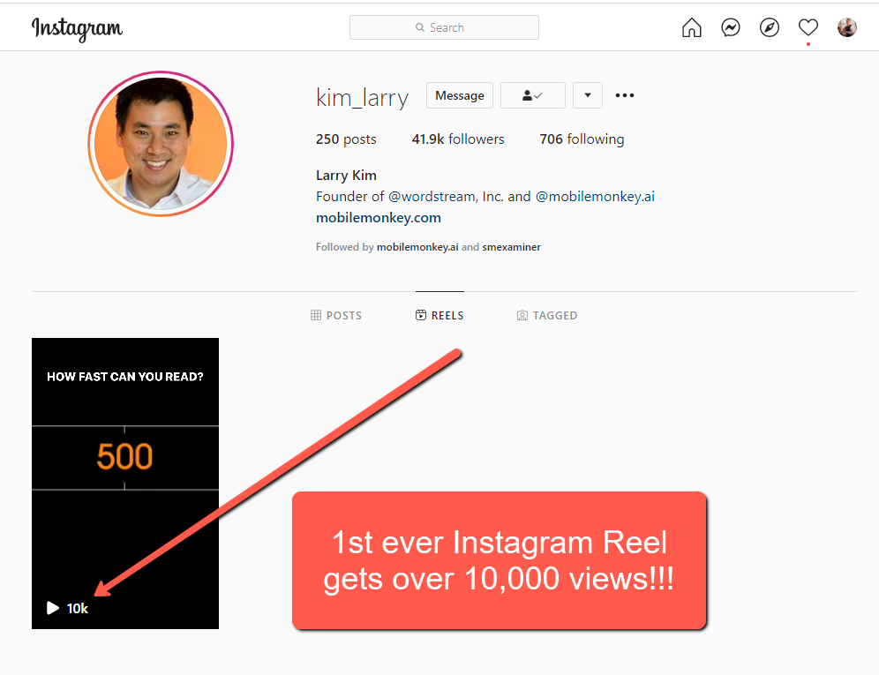Go to the Instagram home feed icon

(692, 28)
